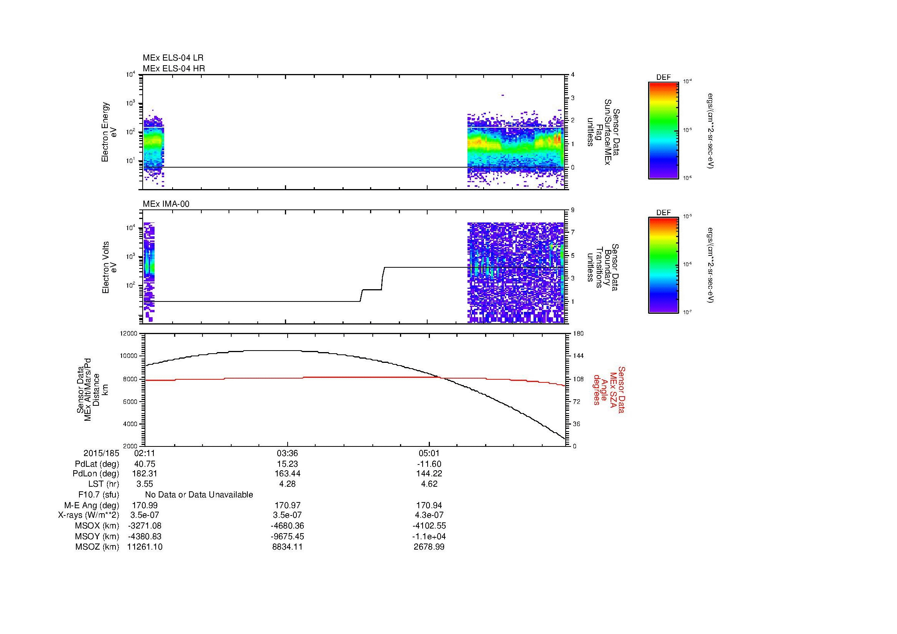The image size is (897, 634).
Task: Click the 'PdLon (deg)' row label
Action: [x=96, y=474]
